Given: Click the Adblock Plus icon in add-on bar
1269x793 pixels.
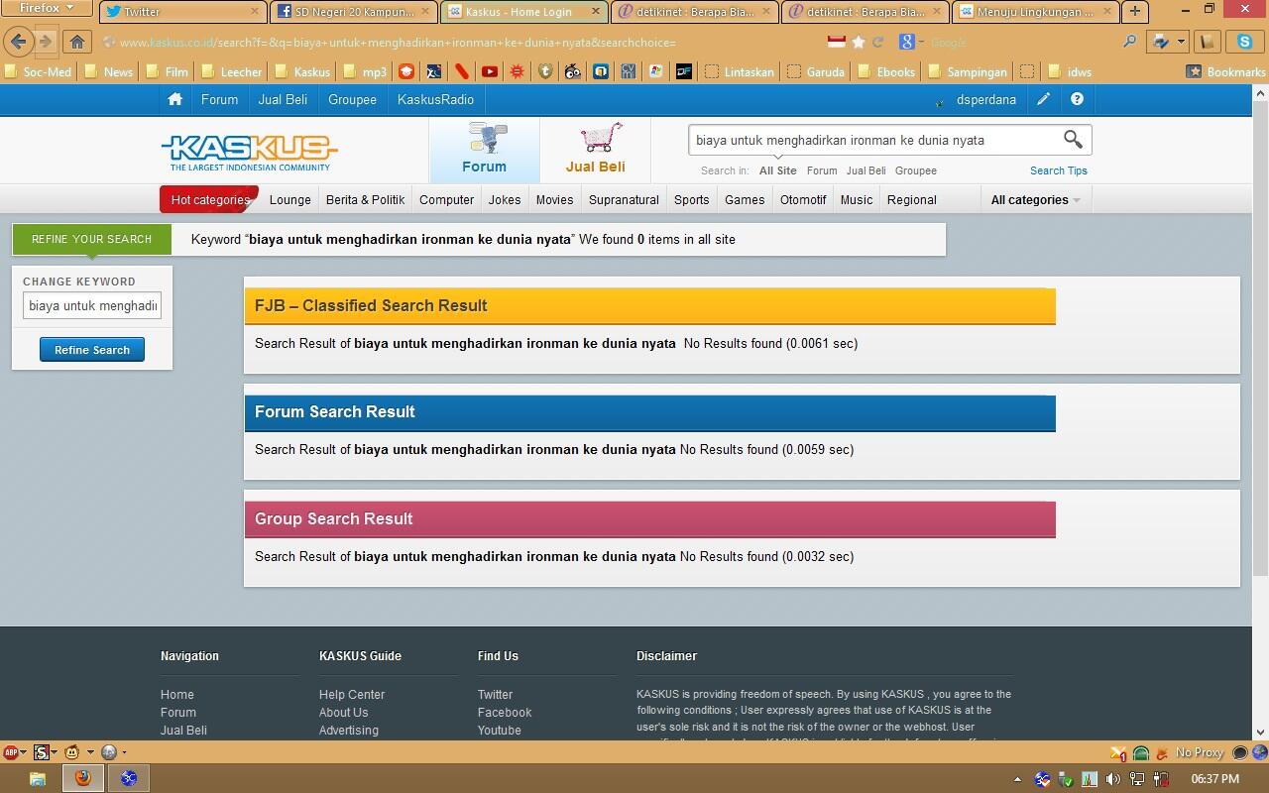Looking at the screenshot, I should coord(10,752).
